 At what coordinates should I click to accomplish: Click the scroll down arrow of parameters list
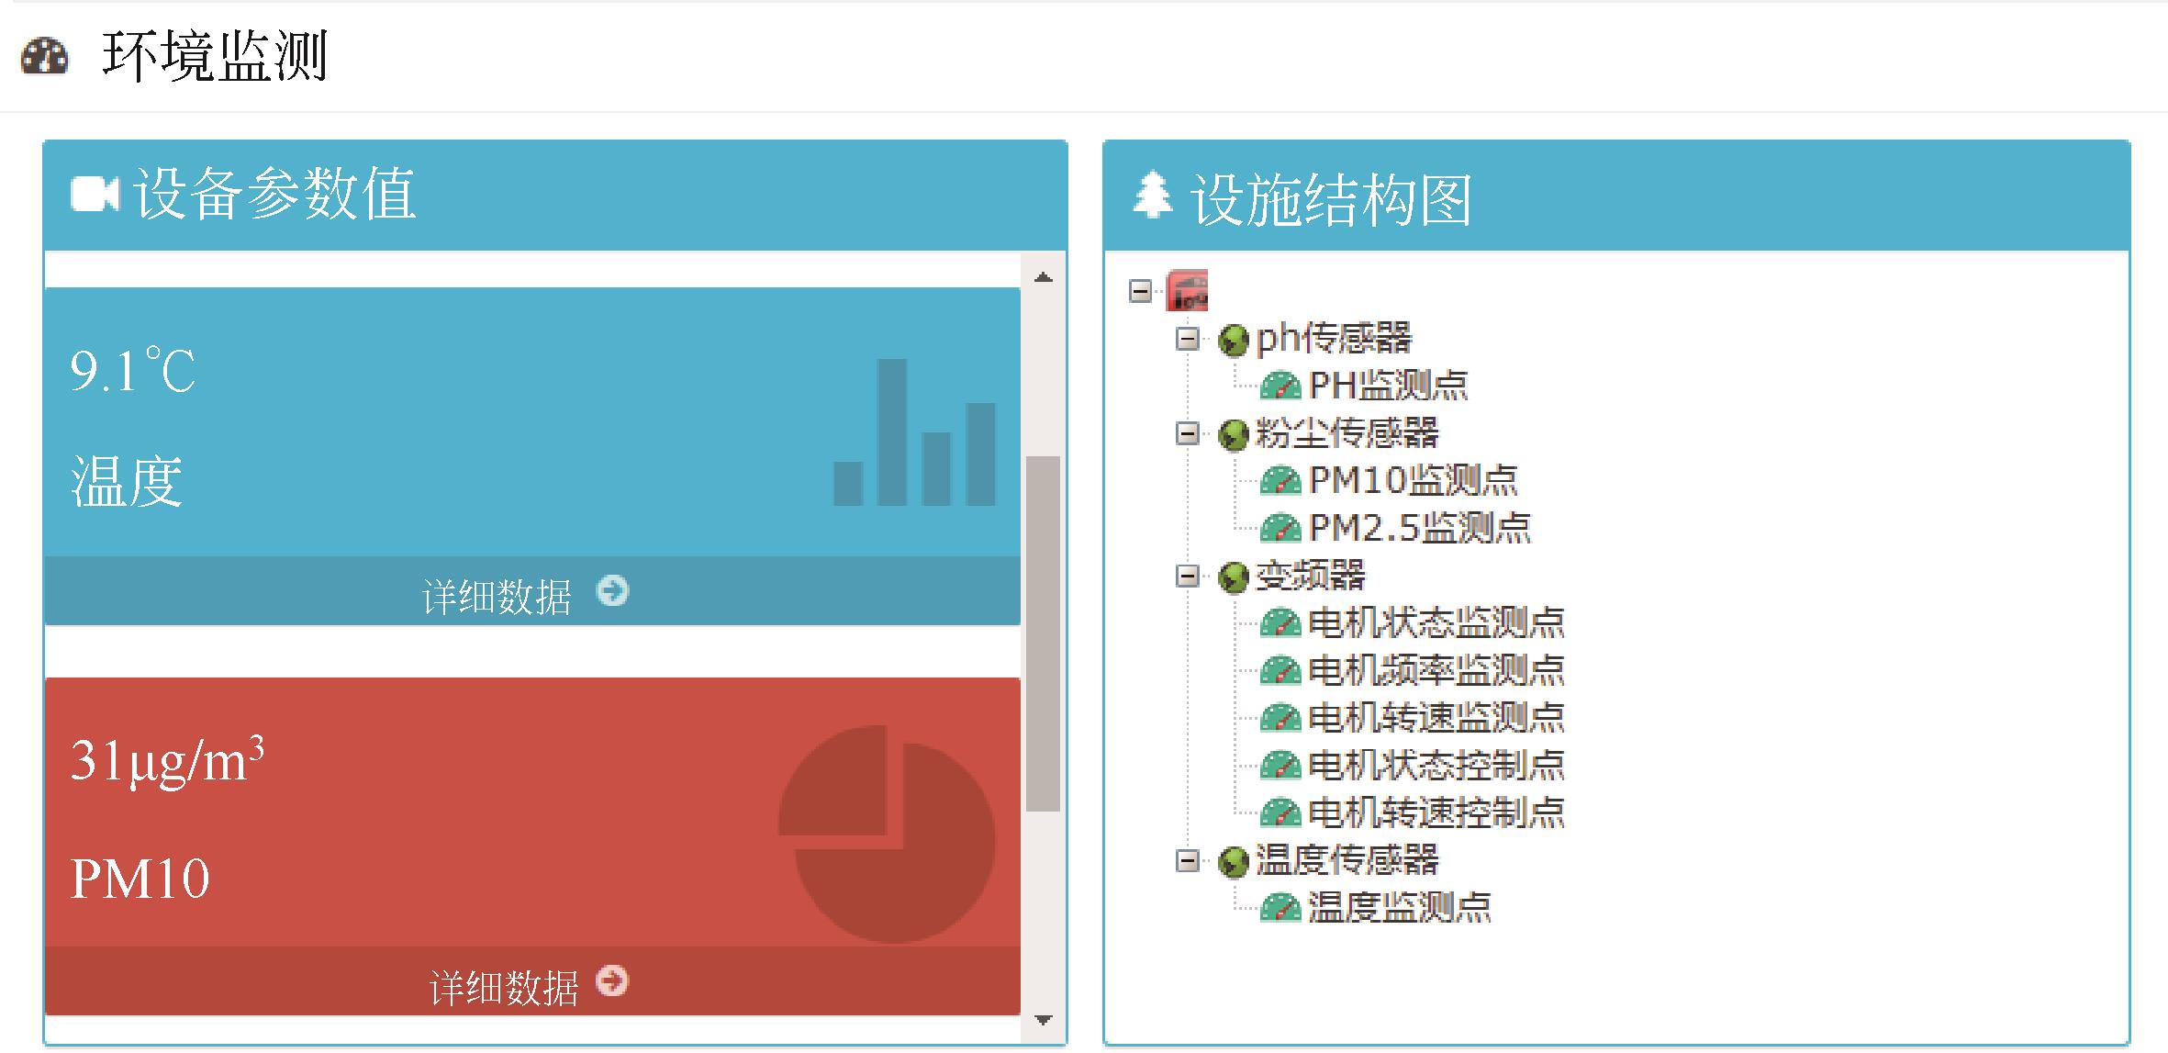click(x=1043, y=1020)
